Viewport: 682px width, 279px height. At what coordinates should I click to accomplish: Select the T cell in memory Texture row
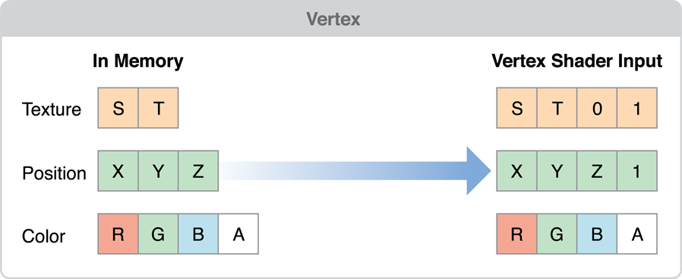pyautogui.click(x=158, y=108)
